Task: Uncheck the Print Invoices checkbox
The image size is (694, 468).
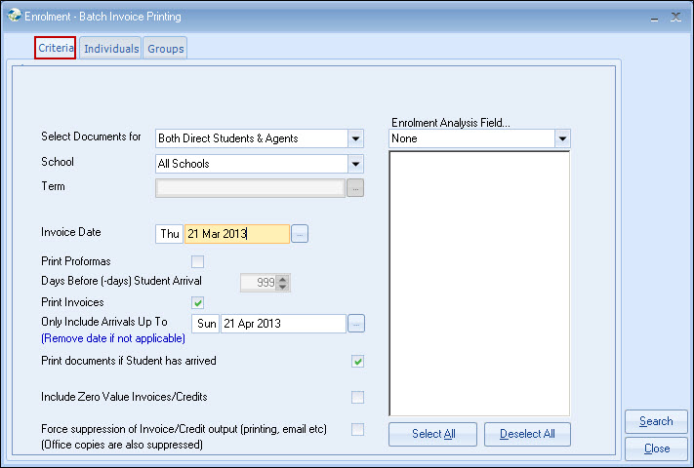Action: coord(197,302)
